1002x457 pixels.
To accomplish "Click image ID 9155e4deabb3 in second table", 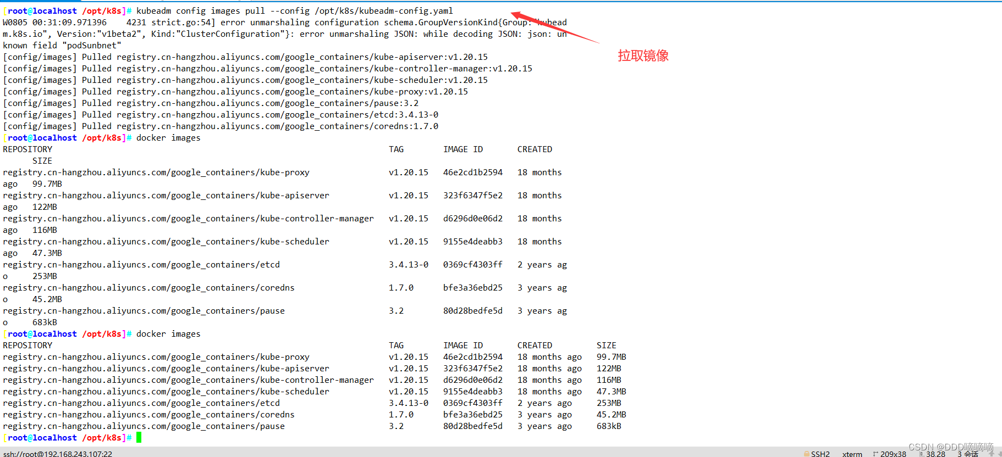I will [x=473, y=391].
